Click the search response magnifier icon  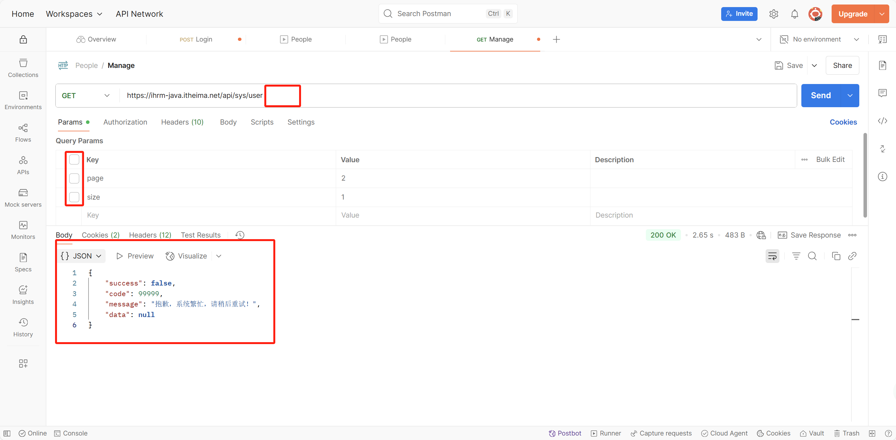[812, 256]
